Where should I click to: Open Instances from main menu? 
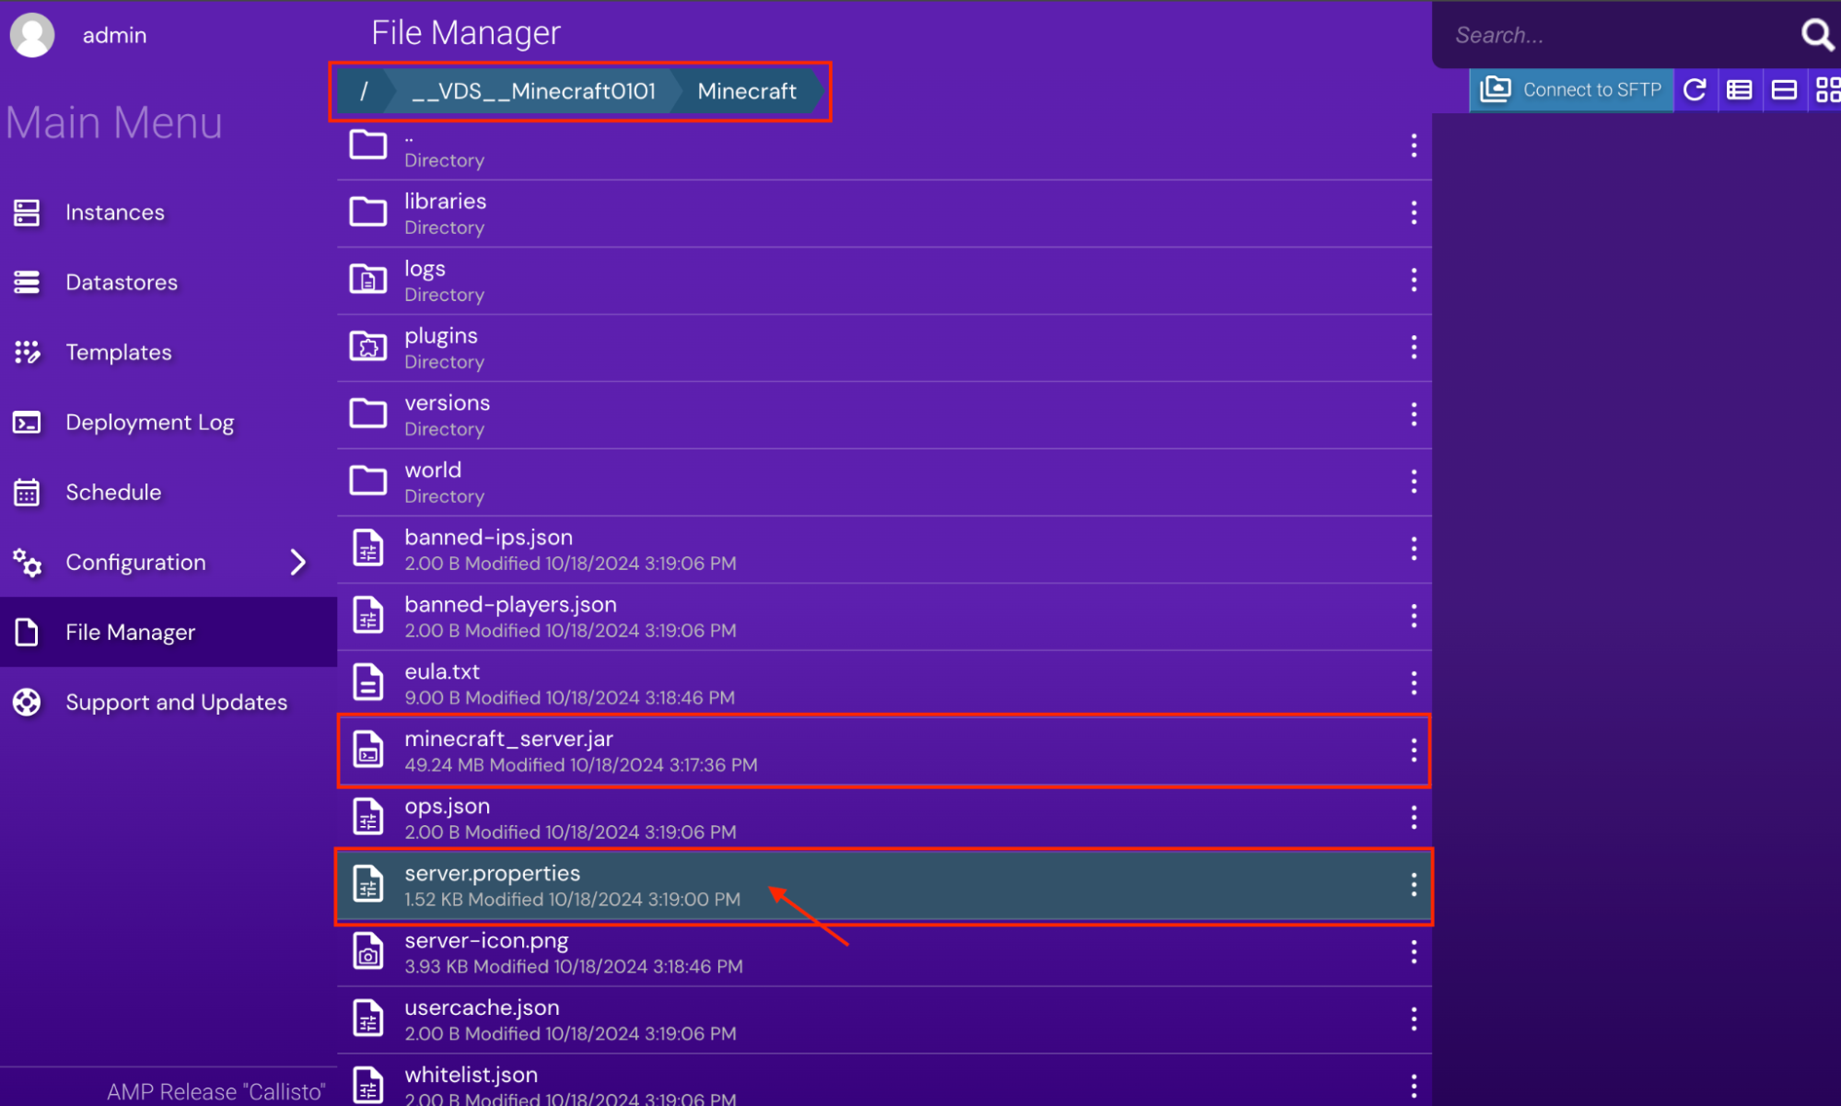[115, 213]
